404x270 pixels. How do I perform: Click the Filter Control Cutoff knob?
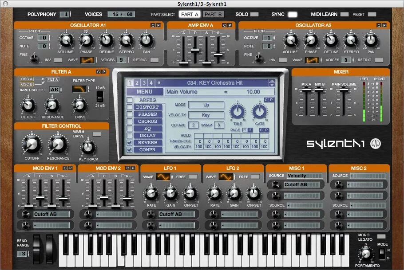32,144
